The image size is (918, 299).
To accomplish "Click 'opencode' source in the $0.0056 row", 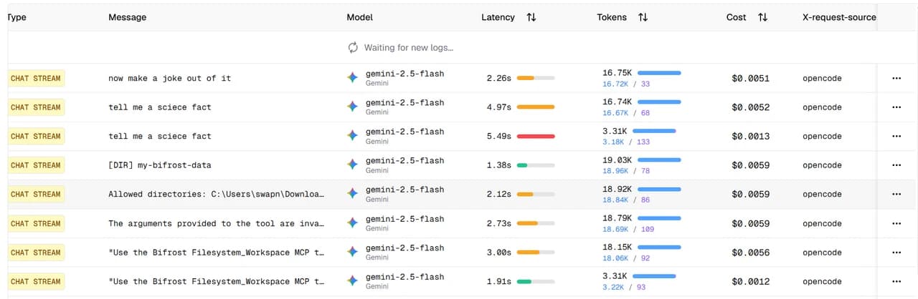I will (x=822, y=253).
